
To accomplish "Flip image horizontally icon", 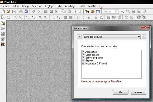I will pos(126,17).
